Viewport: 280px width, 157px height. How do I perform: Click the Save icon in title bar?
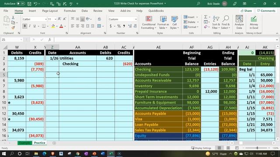(29, 4)
